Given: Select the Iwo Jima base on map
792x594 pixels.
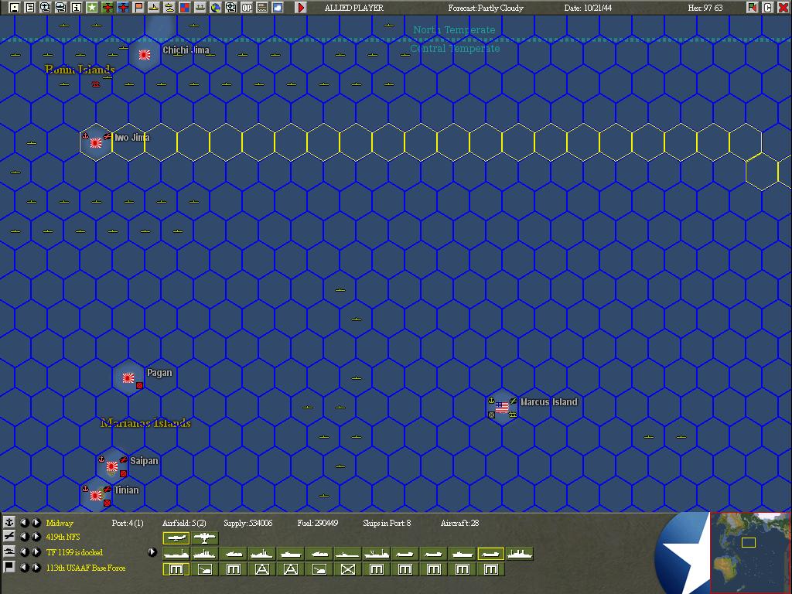Looking at the screenshot, I should pos(96,143).
